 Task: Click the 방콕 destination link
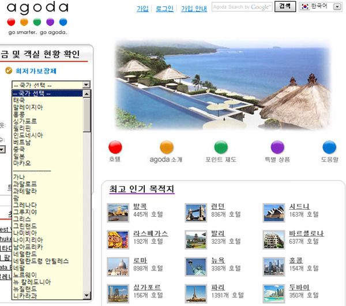(140, 206)
